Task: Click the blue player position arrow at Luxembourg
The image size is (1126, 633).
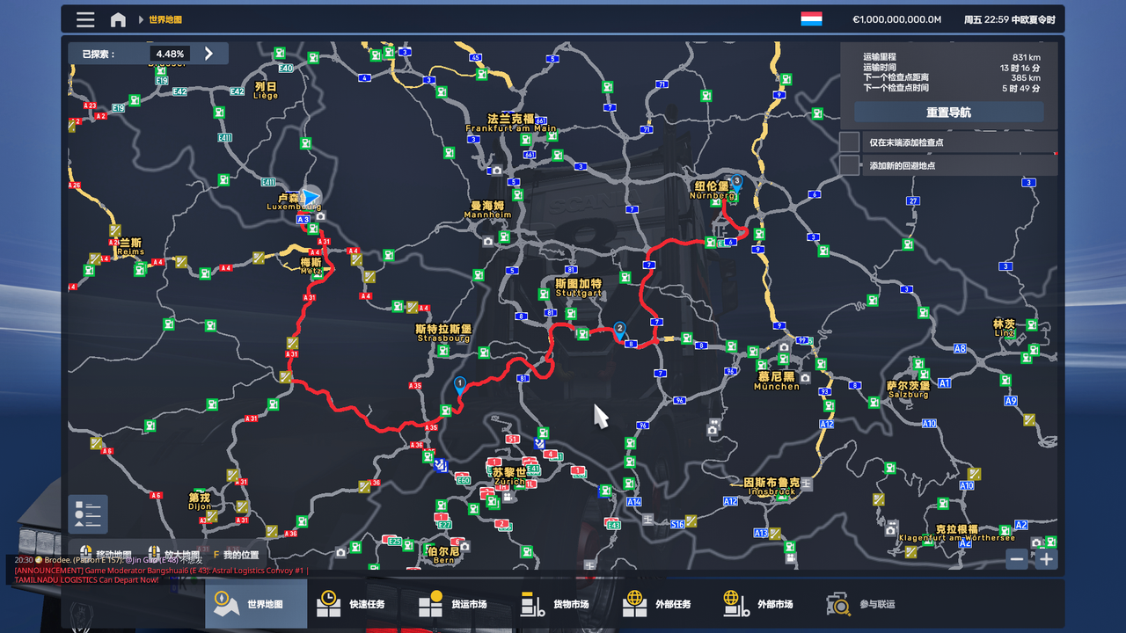Action: point(311,197)
